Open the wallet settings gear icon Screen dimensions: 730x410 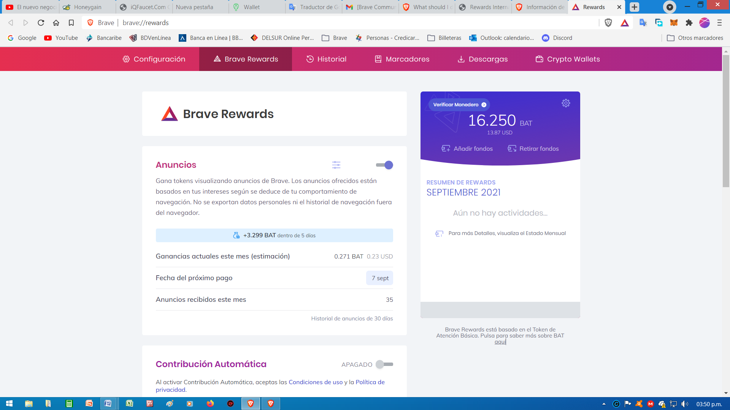(x=566, y=103)
